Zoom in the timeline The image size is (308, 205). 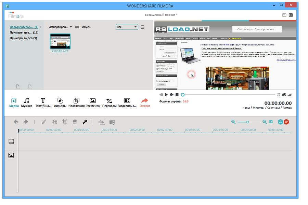click(x=265, y=122)
